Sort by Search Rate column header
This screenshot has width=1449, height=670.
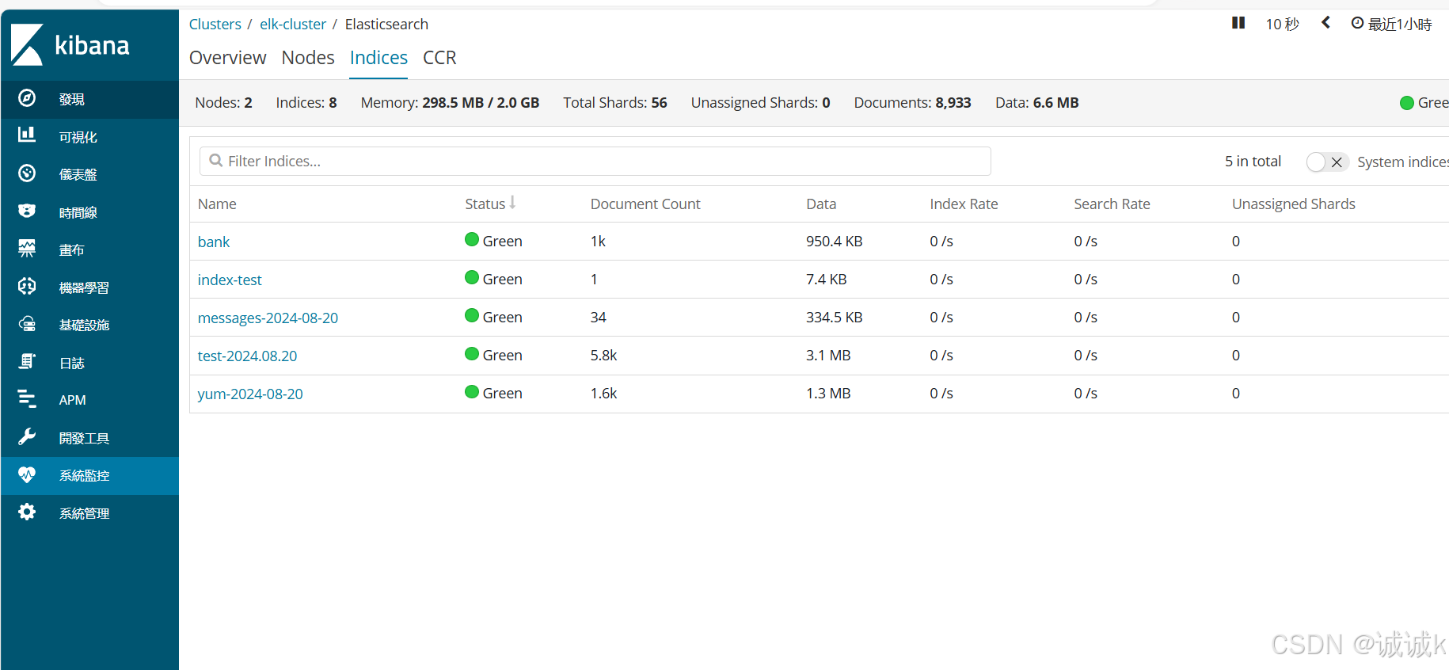pyautogui.click(x=1112, y=204)
